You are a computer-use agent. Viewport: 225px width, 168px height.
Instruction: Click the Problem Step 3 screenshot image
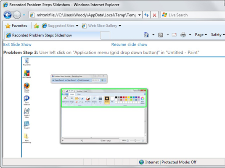click(x=123, y=107)
